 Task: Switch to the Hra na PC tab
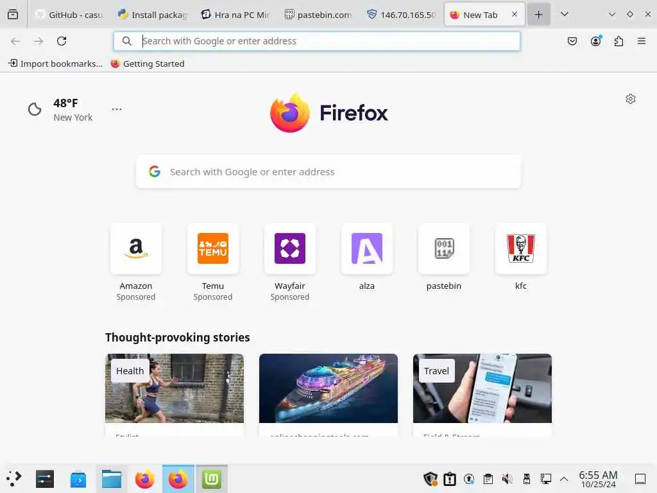pos(235,15)
